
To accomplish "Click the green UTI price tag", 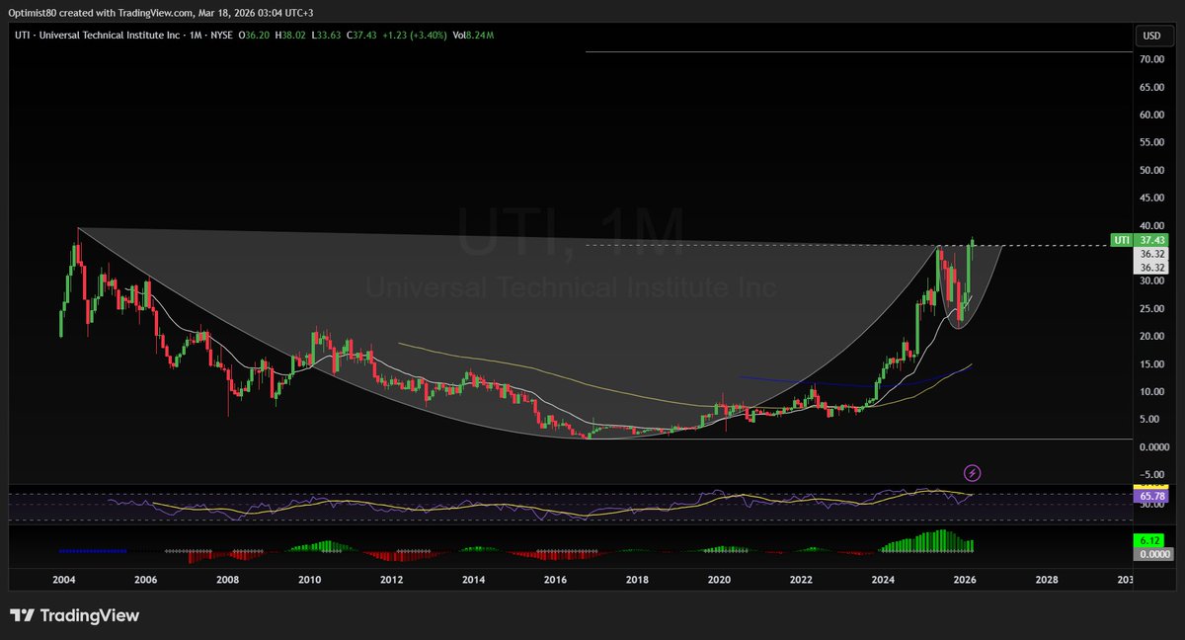I will [x=1122, y=240].
